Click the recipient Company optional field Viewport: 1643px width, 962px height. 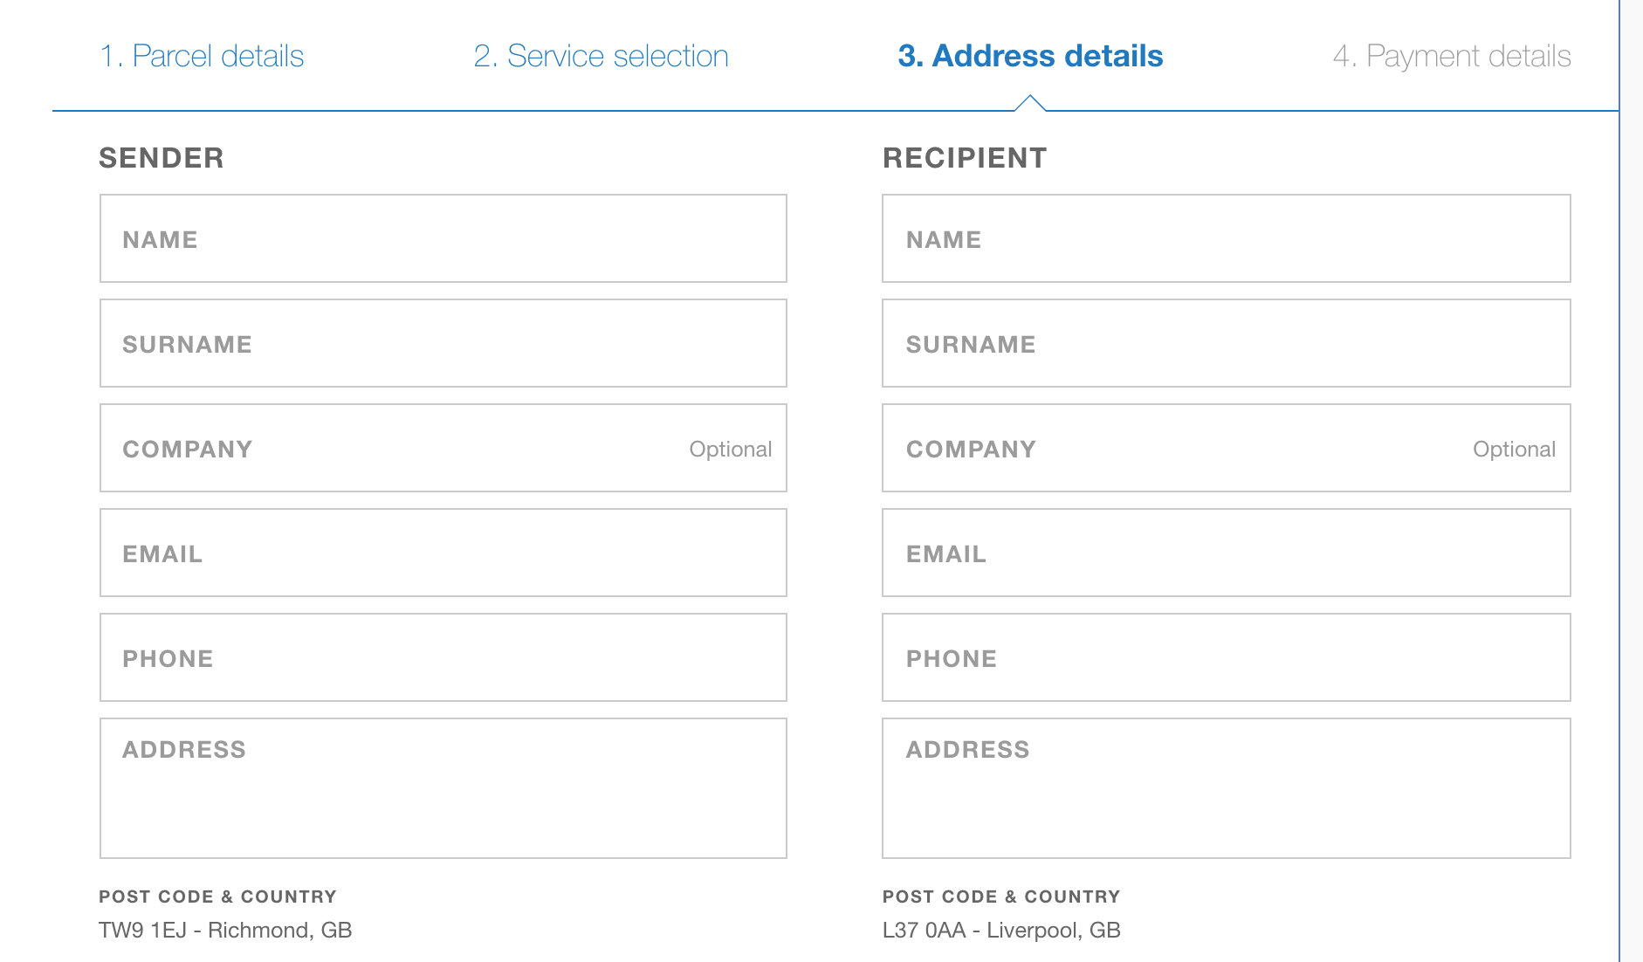[1227, 448]
